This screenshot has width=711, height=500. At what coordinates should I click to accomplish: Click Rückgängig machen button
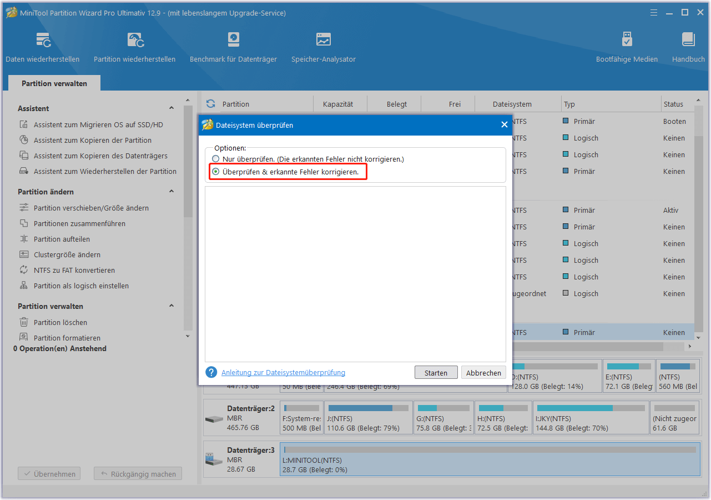click(x=138, y=474)
